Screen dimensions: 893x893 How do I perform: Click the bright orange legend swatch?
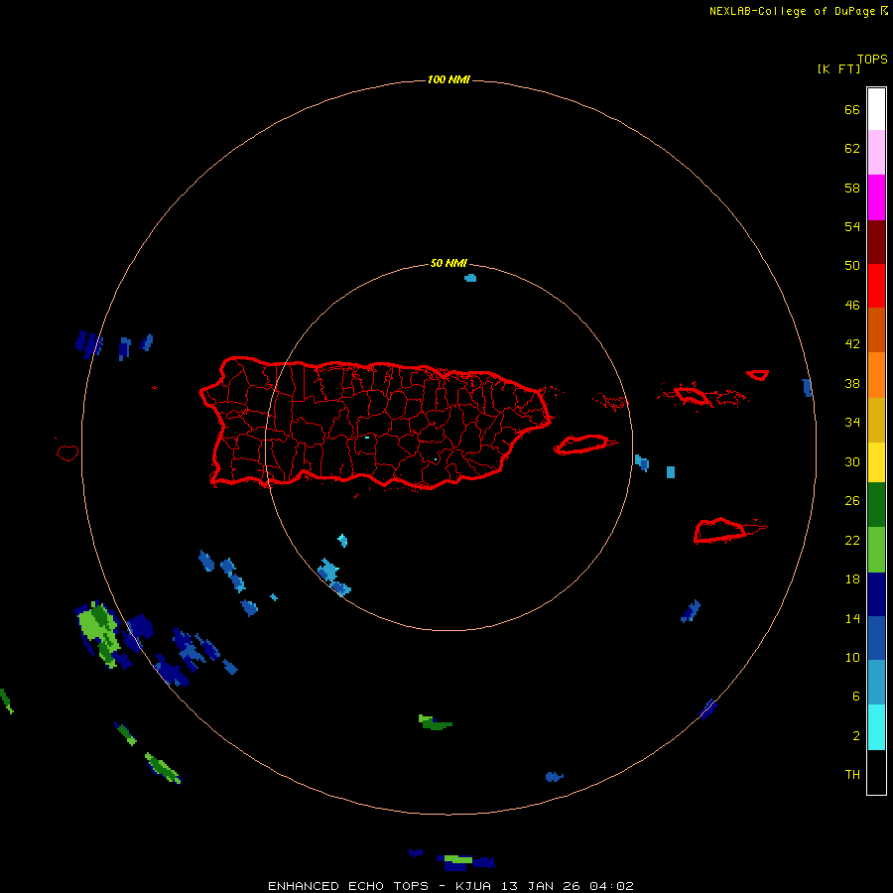(876, 375)
